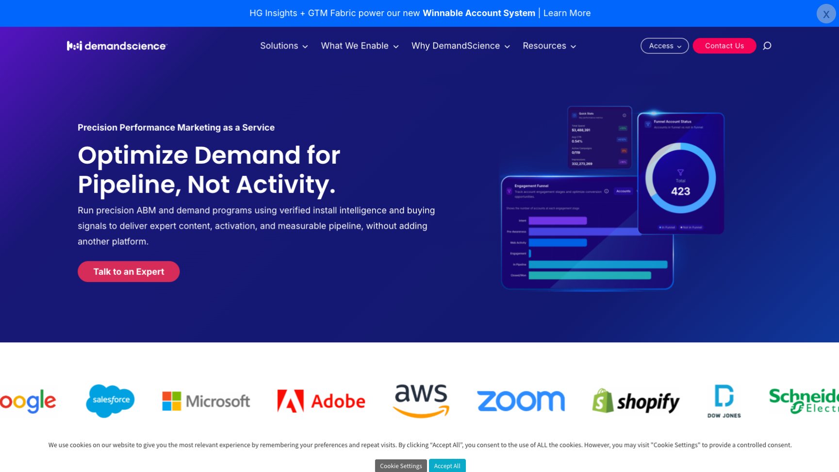Expand the Solutions menu
This screenshot has height=472, width=839.
(284, 46)
